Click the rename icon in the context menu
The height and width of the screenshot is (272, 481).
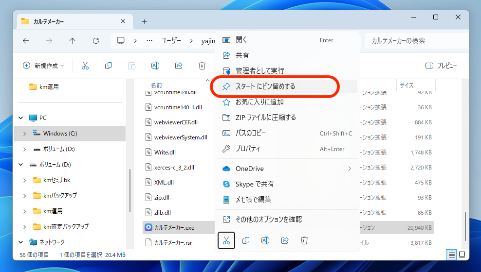point(265,240)
